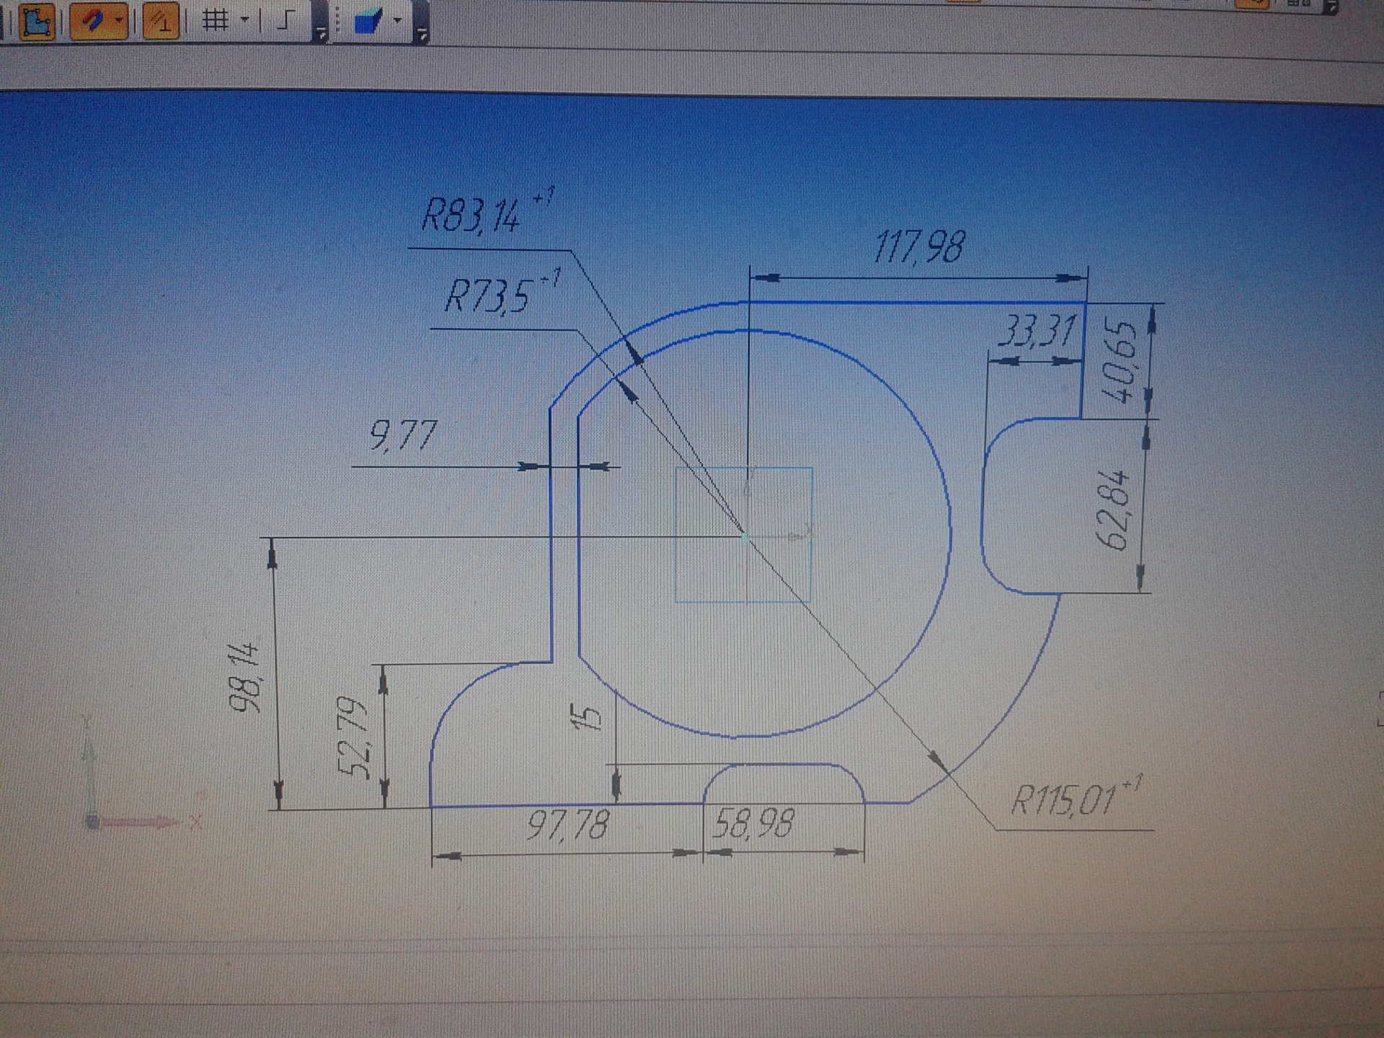Viewport: 1384px width, 1038px height.
Task: Select the 15 height dimension
Action: (x=586, y=717)
